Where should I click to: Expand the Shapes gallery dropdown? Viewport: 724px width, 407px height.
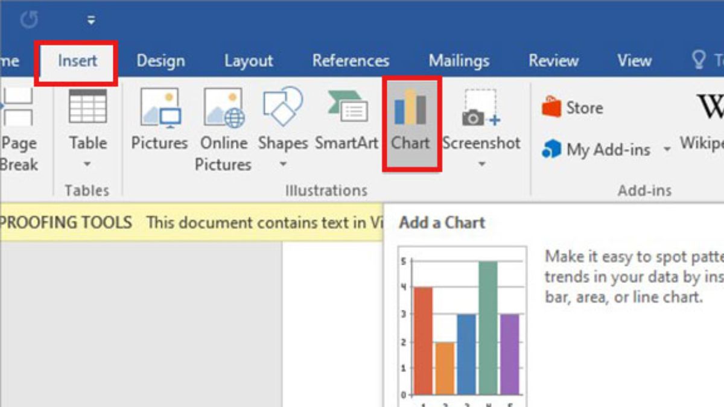point(282,164)
